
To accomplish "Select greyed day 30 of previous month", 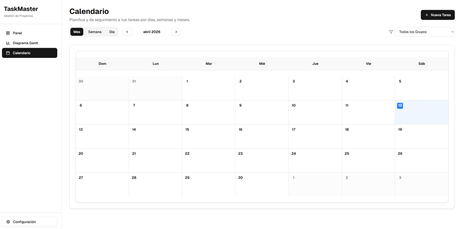I will coord(102,88).
